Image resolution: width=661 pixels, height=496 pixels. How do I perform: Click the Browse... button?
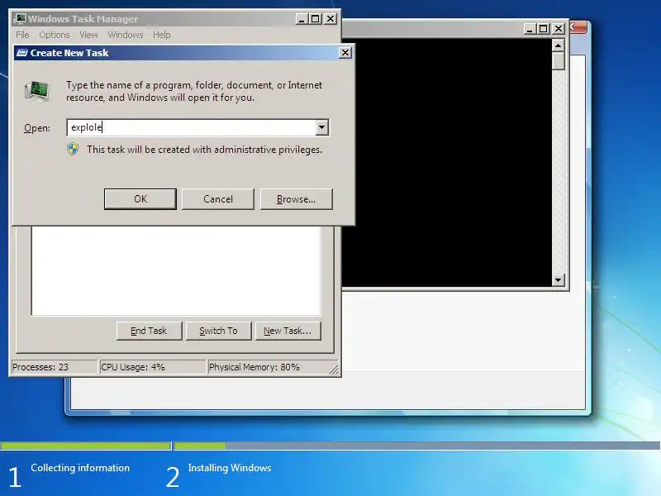tap(297, 199)
